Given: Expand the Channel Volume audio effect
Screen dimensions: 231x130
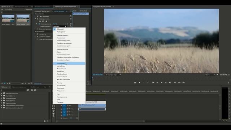Looking at the screenshot, I should click(x=35, y=36).
